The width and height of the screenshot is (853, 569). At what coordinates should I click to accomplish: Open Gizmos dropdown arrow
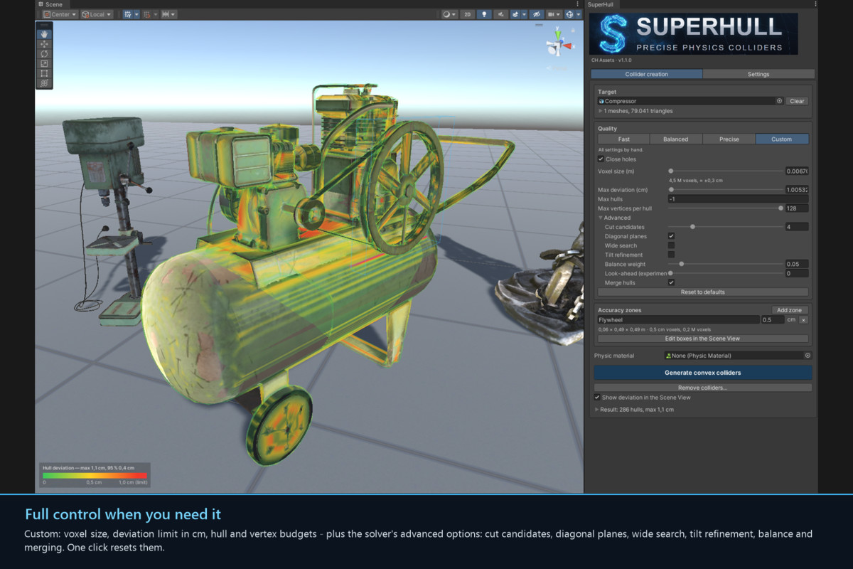pos(579,14)
